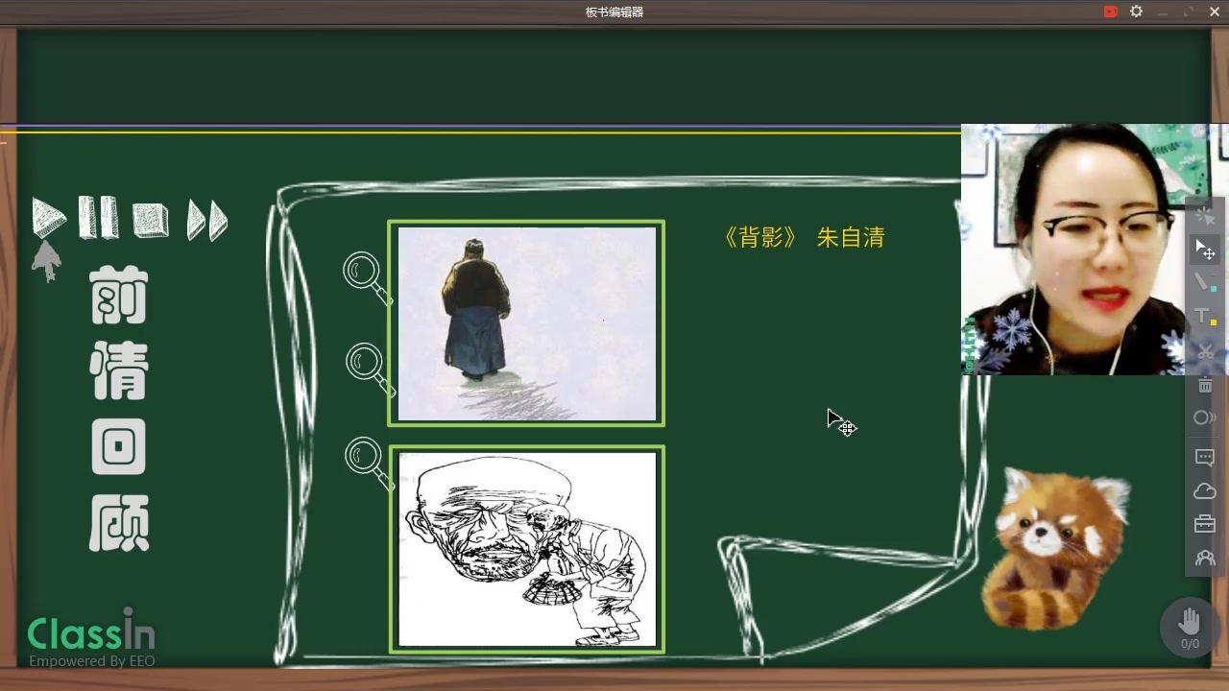Maximize the blackboard editor window

(x=1189, y=12)
